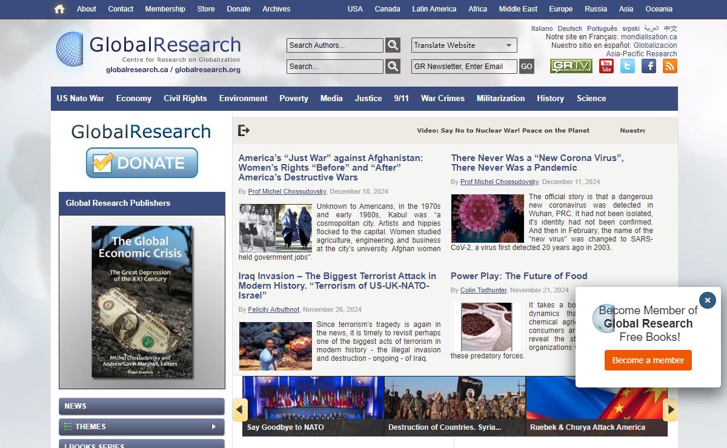
Task: Open the History category
Action: coord(550,98)
